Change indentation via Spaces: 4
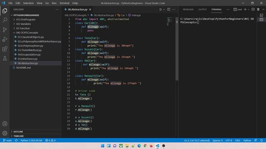Image resolution: width=266 pixels, height=149 pixels. click(x=217, y=140)
